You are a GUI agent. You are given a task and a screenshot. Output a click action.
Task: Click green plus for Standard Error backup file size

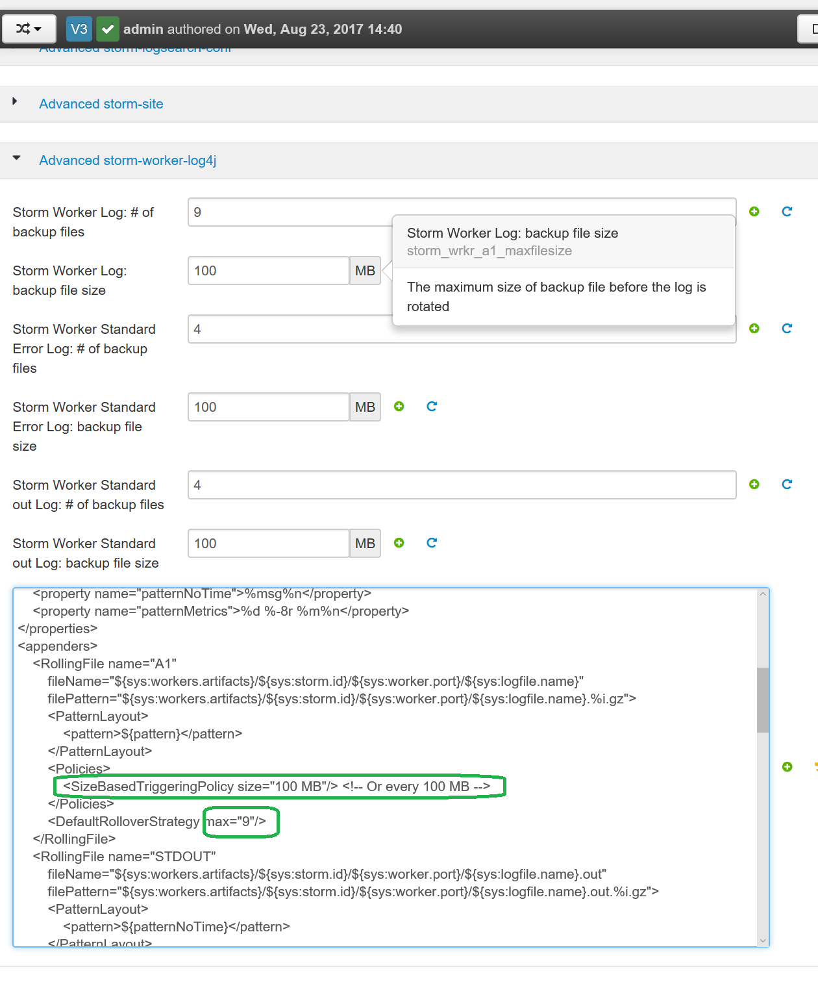399,407
